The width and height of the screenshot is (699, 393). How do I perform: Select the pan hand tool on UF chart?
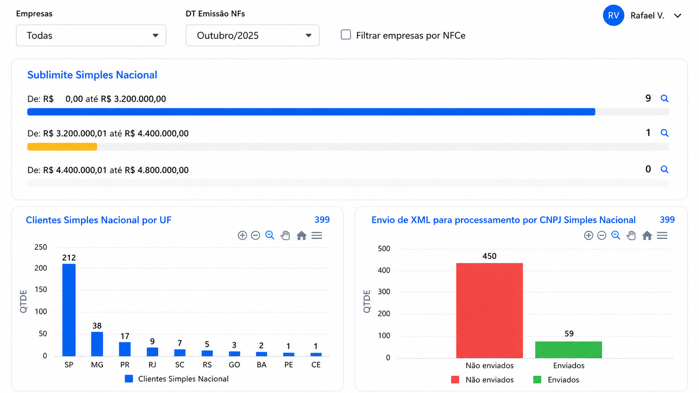point(285,236)
